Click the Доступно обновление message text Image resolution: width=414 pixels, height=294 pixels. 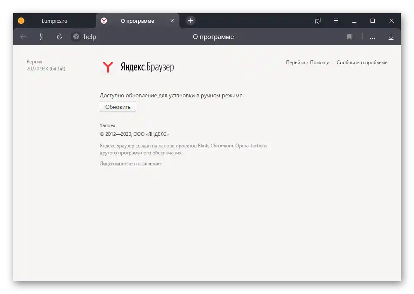[x=172, y=95]
